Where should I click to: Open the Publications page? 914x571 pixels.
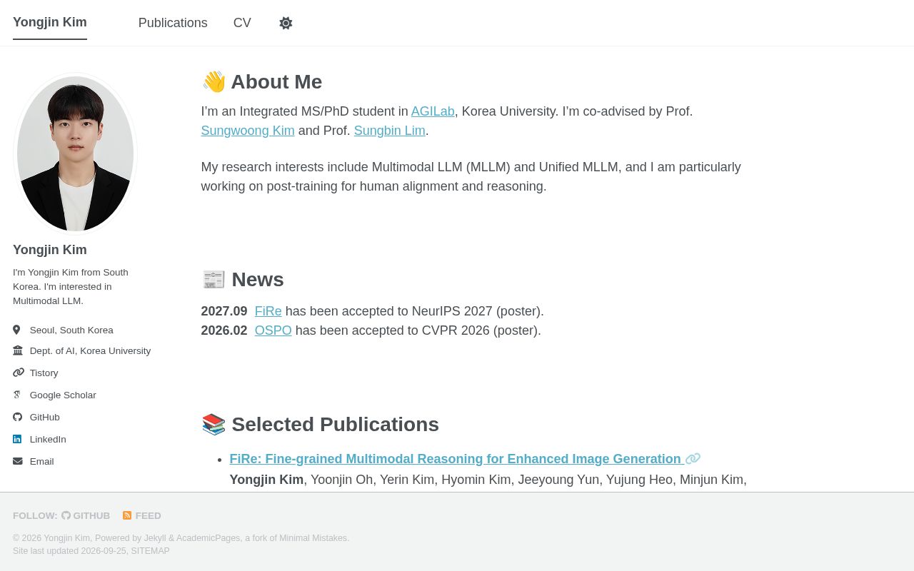click(x=173, y=23)
